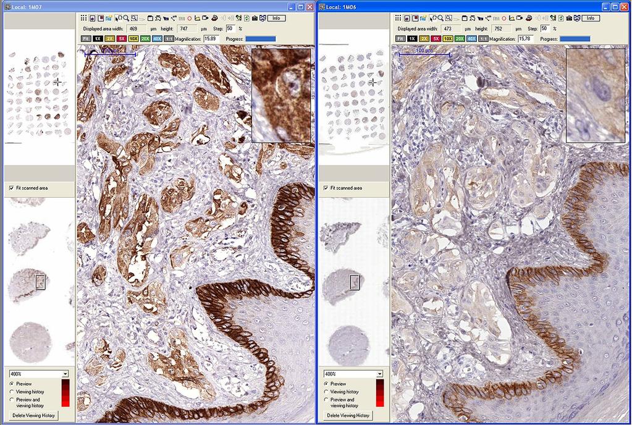Select the magnifier zoom tool in 1M07 window
The image size is (632, 425).
point(126,18)
